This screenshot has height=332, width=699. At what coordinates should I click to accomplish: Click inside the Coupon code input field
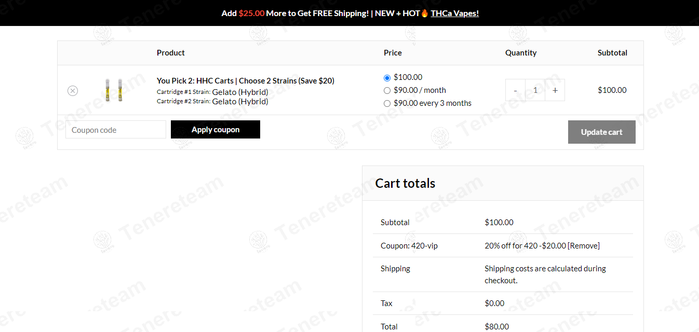(x=115, y=129)
